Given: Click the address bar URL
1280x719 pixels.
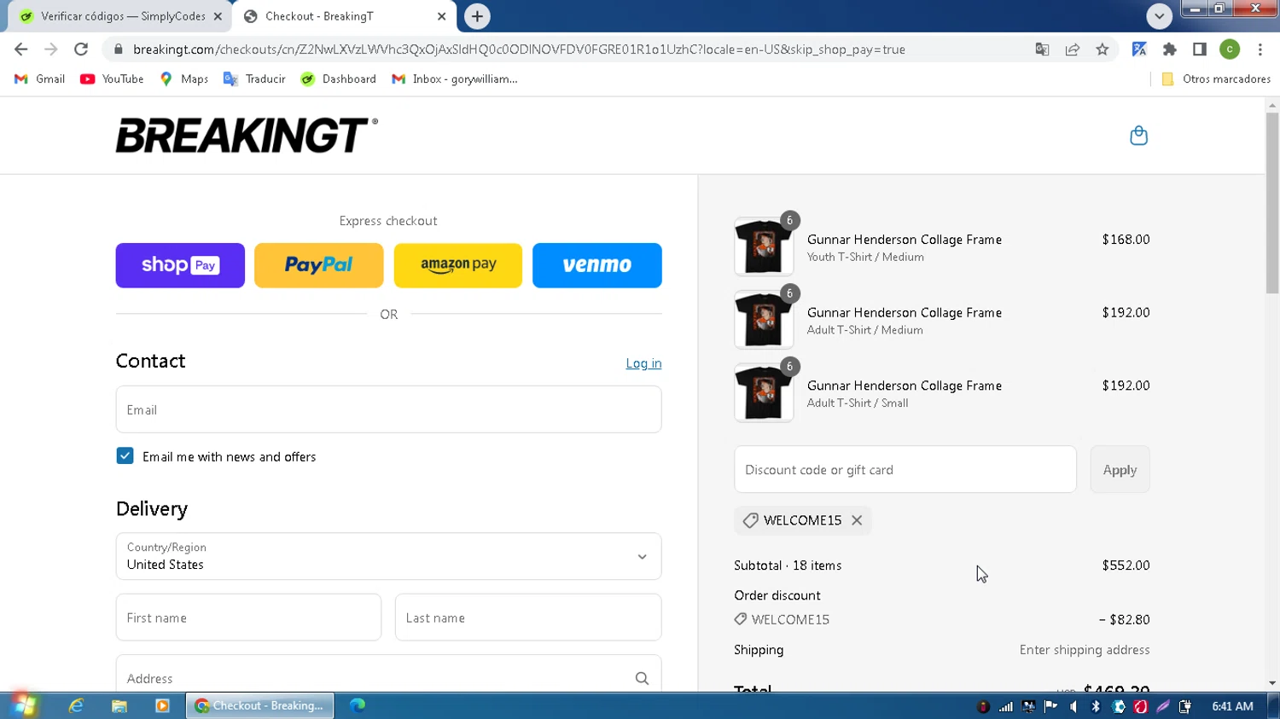Looking at the screenshot, I should pos(519,49).
